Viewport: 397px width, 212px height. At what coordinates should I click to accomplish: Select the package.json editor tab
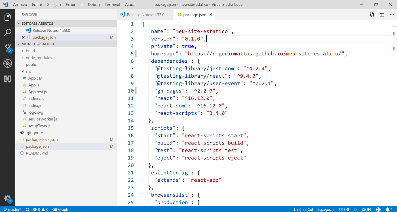tap(195, 14)
